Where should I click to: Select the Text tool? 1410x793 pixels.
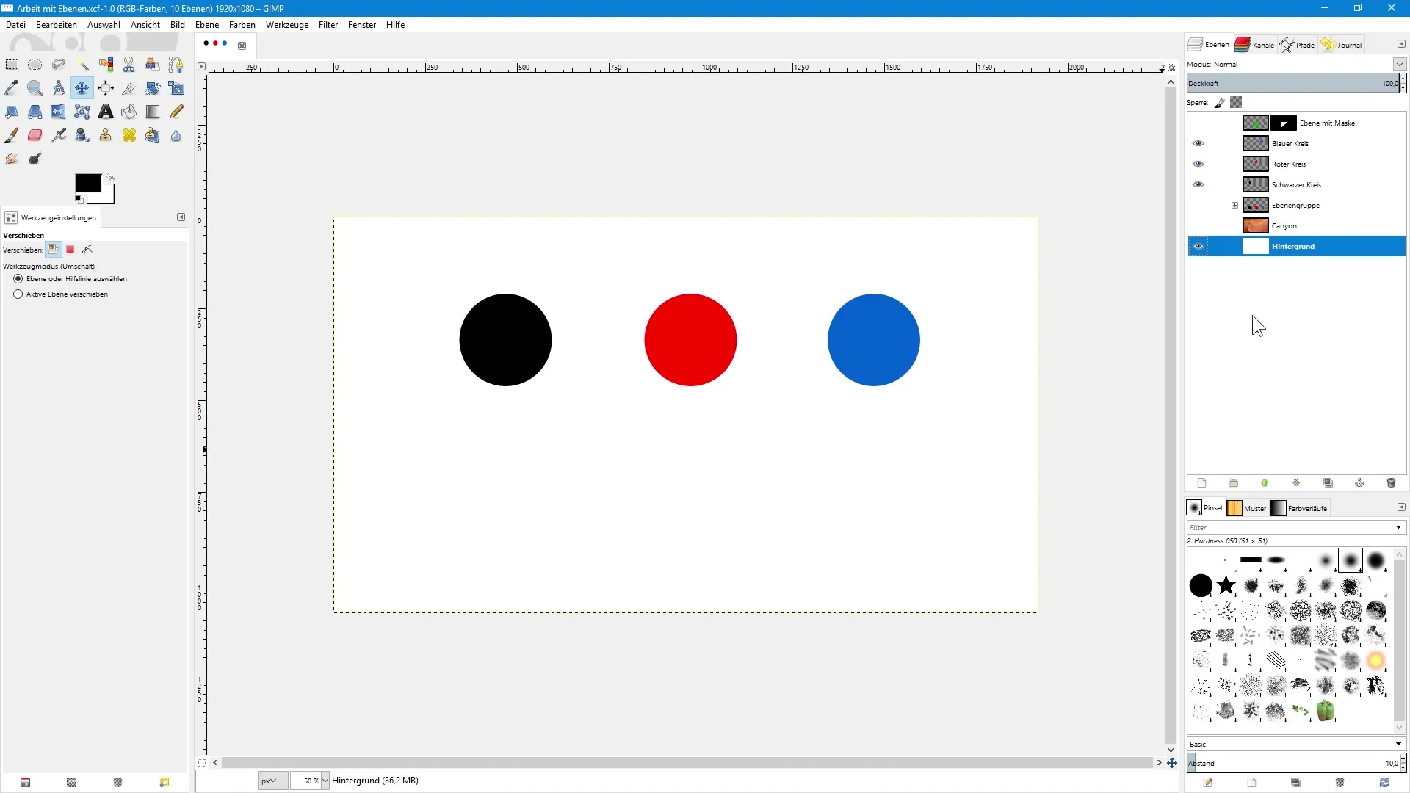106,112
